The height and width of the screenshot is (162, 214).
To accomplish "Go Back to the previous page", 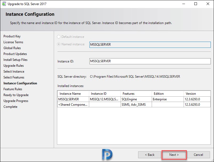I will [150, 155].
